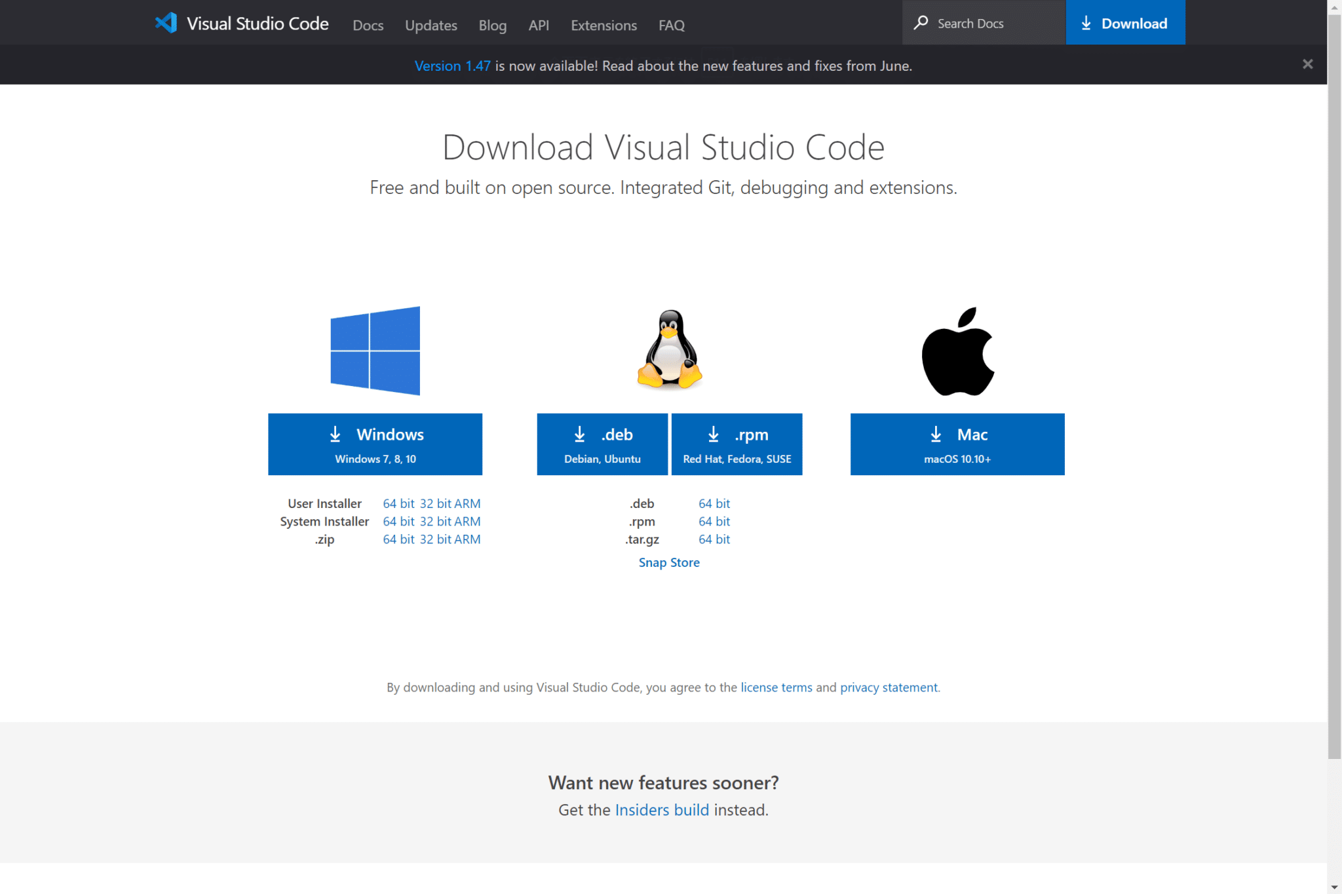This screenshot has height=894, width=1342.
Task: Click the blue Download button in header
Action: click(1126, 22)
